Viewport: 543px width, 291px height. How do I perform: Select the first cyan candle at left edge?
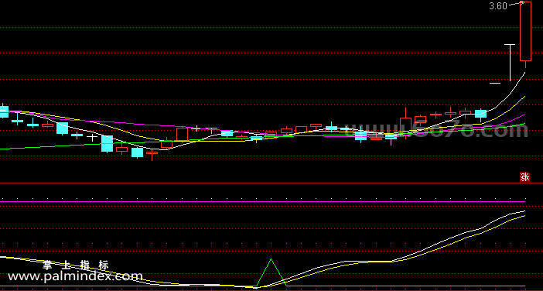pyautogui.click(x=3, y=111)
